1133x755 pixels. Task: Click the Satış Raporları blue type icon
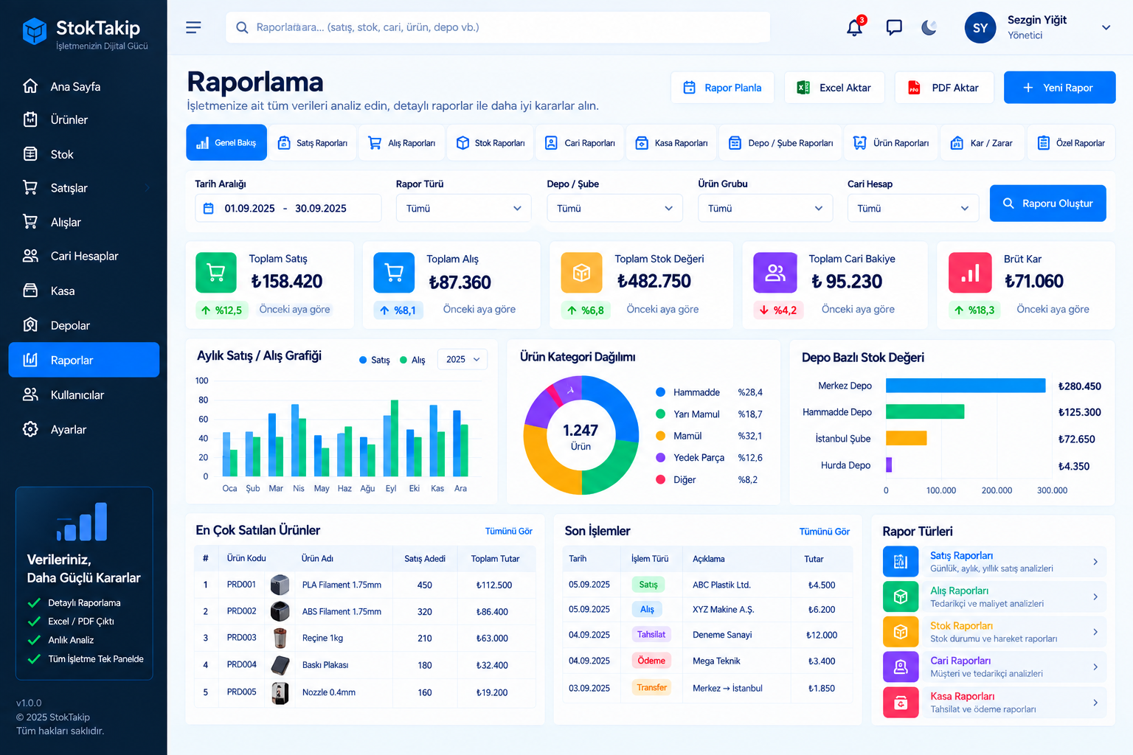[901, 562]
